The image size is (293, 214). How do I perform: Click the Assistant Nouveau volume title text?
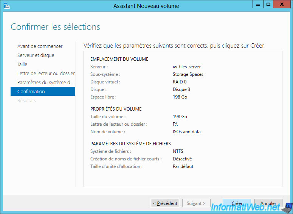[146, 6]
